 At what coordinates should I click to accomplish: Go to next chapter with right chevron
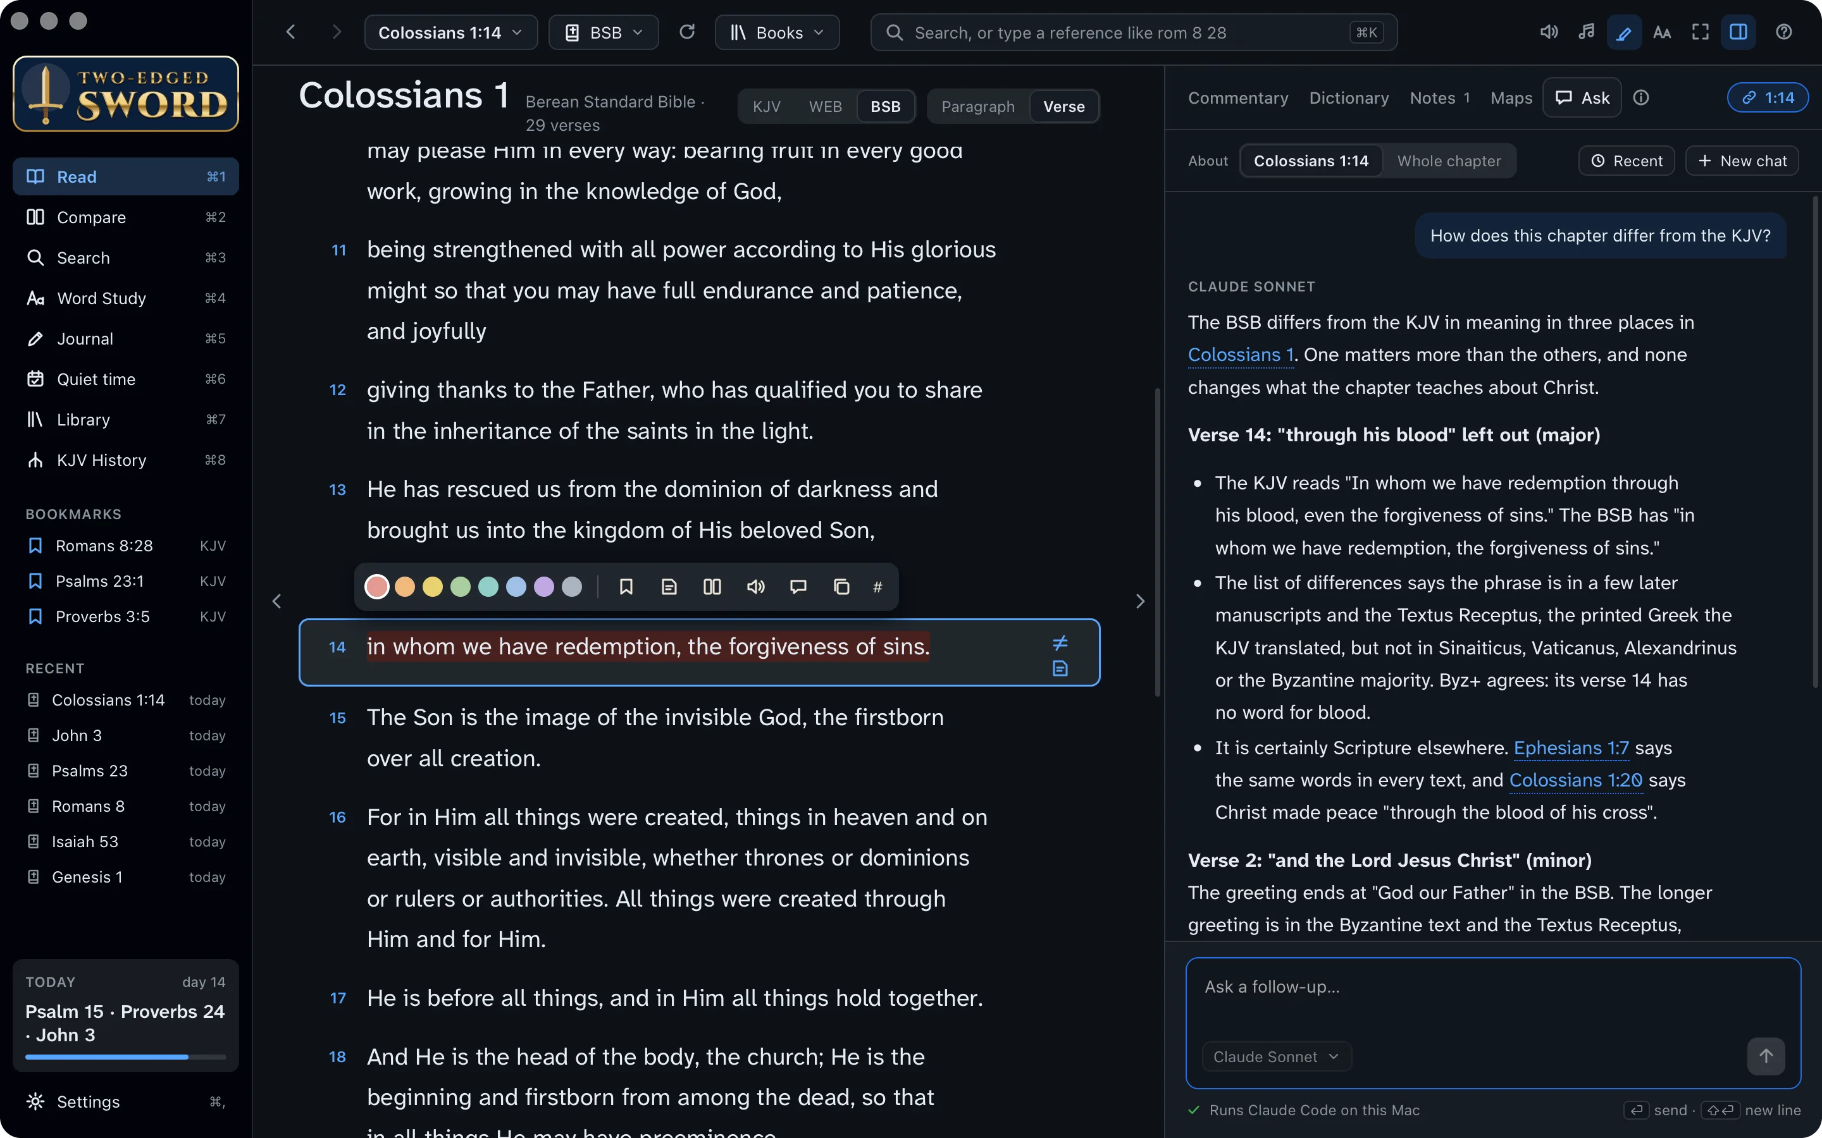1140,601
